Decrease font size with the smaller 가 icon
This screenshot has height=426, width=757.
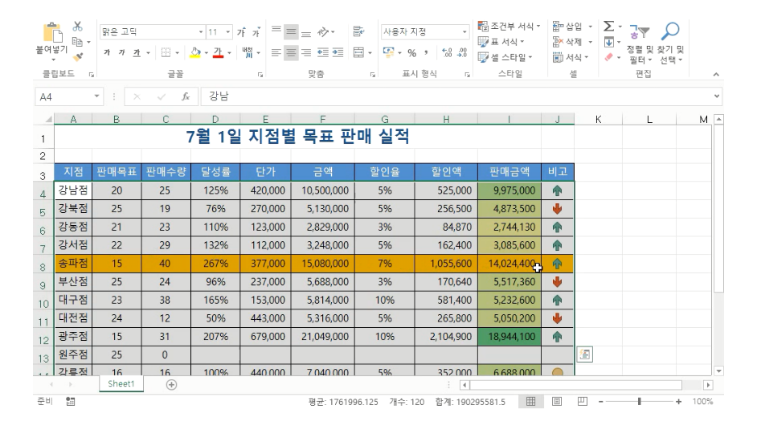tap(256, 32)
